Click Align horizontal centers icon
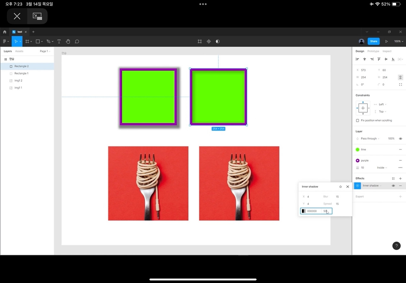The height and width of the screenshot is (283, 406). coord(364,59)
